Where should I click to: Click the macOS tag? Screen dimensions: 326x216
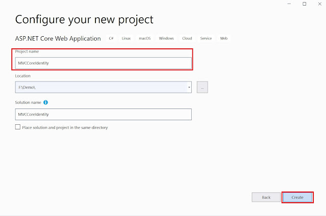coord(145,38)
